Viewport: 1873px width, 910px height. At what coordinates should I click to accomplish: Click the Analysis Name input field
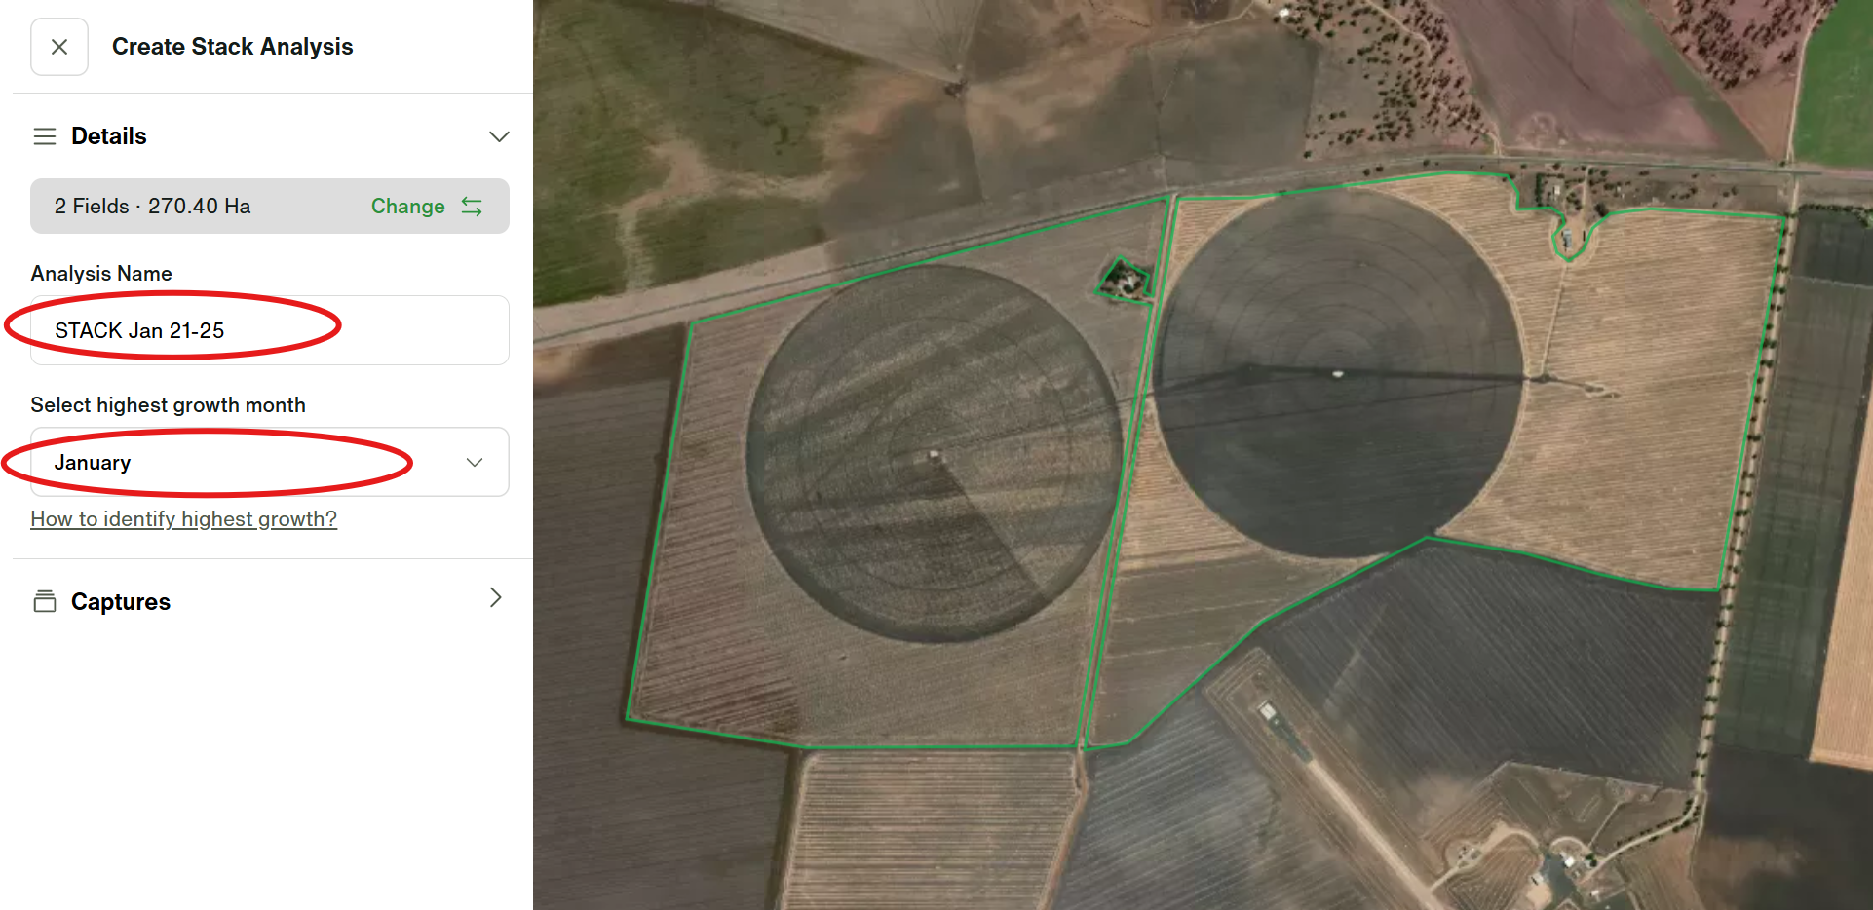coord(270,330)
